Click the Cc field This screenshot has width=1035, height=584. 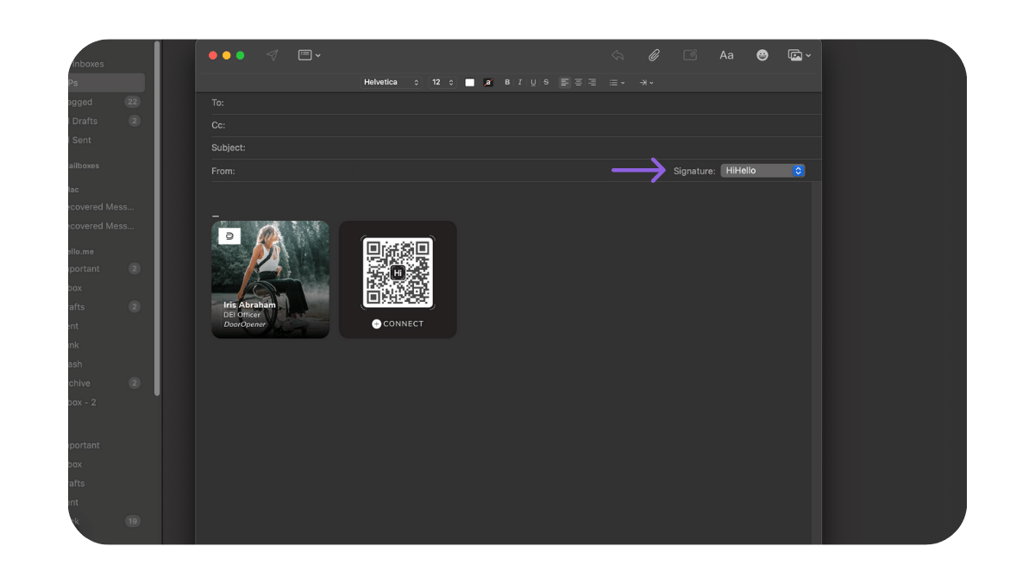pos(516,125)
